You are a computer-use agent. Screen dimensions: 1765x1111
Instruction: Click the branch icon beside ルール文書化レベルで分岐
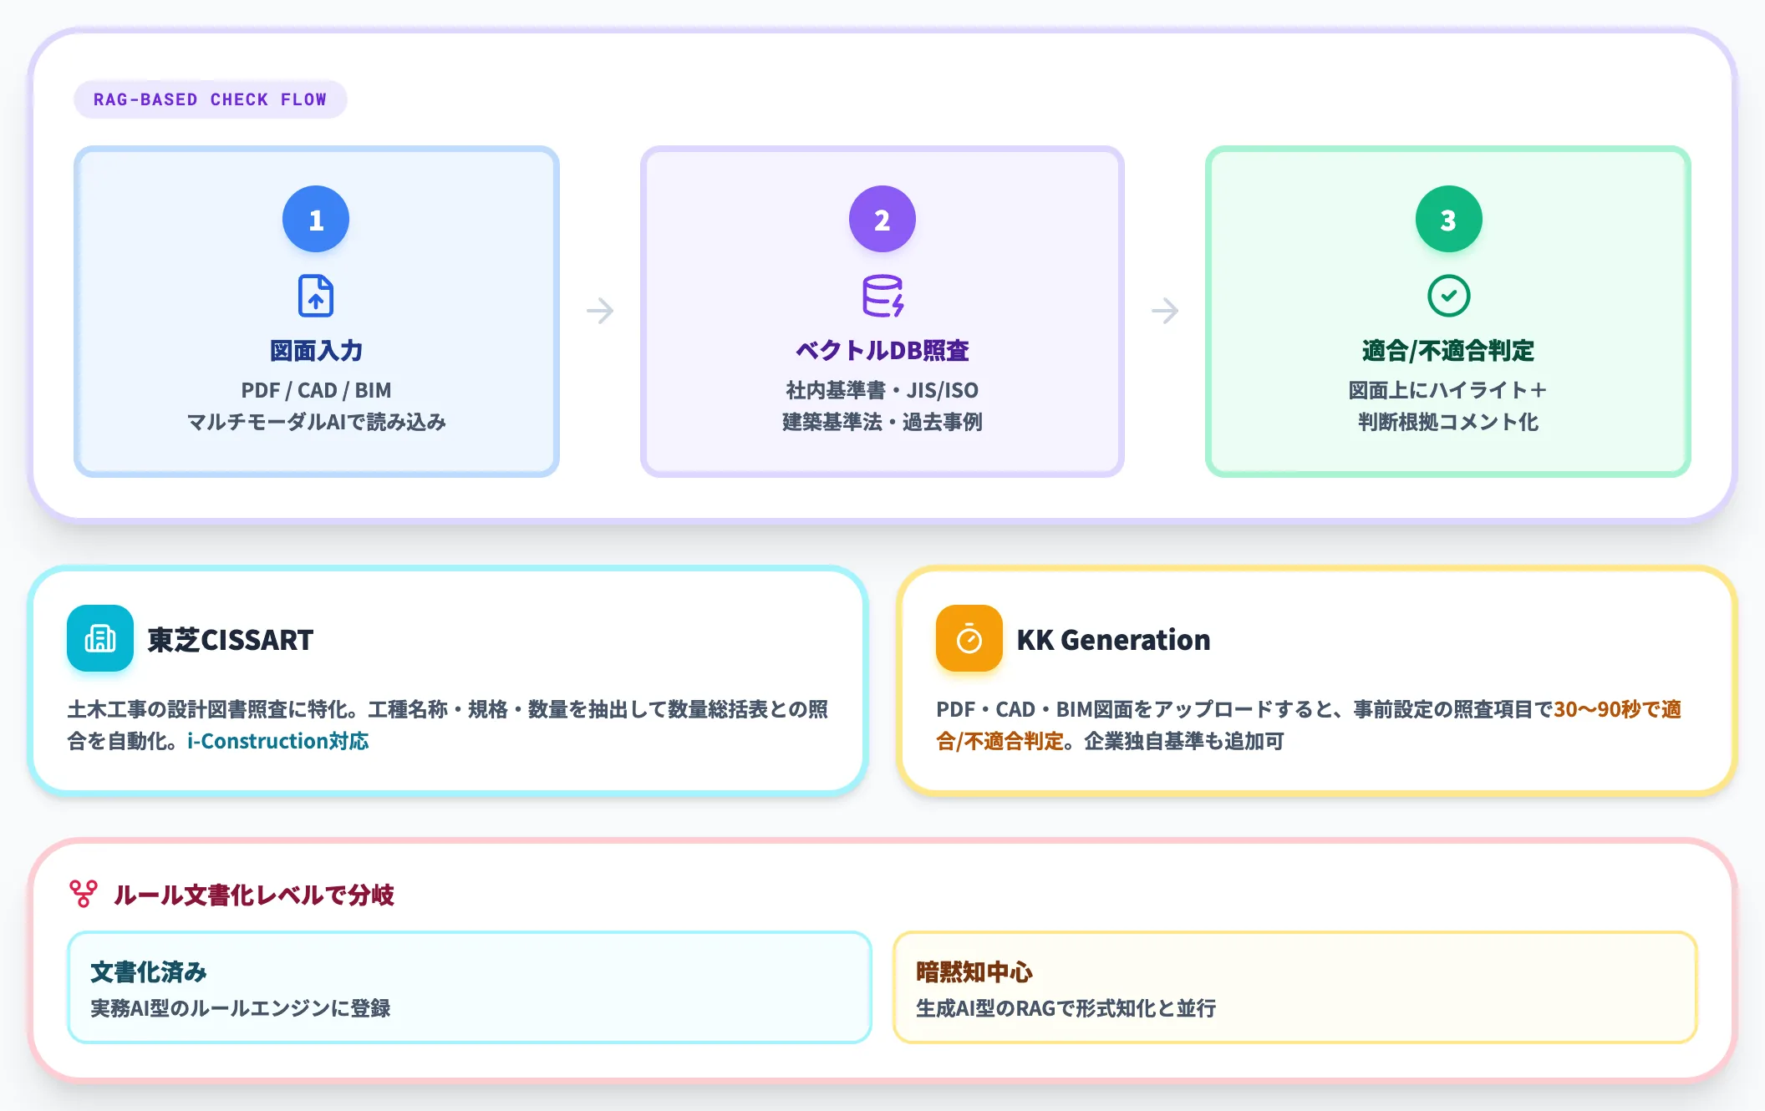point(84,894)
